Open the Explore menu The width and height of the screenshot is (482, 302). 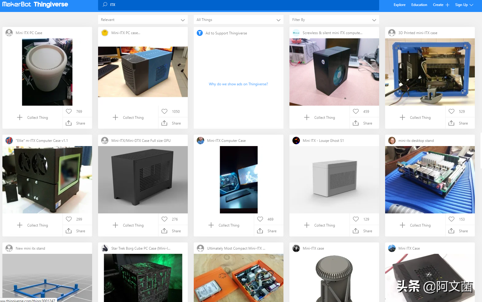(x=399, y=5)
